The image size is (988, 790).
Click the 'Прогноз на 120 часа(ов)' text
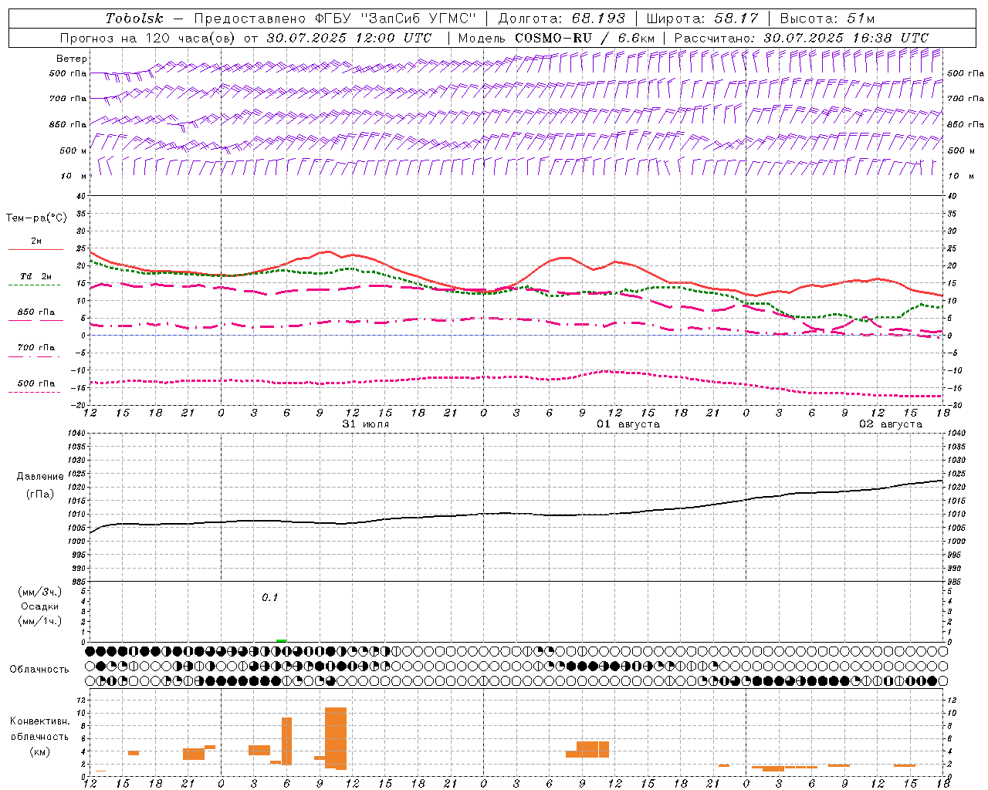(147, 38)
